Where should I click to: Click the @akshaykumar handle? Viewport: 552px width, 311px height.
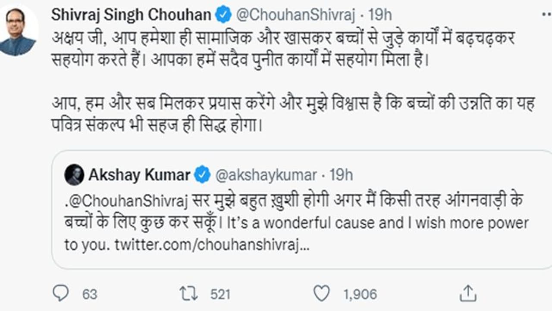click(265, 175)
